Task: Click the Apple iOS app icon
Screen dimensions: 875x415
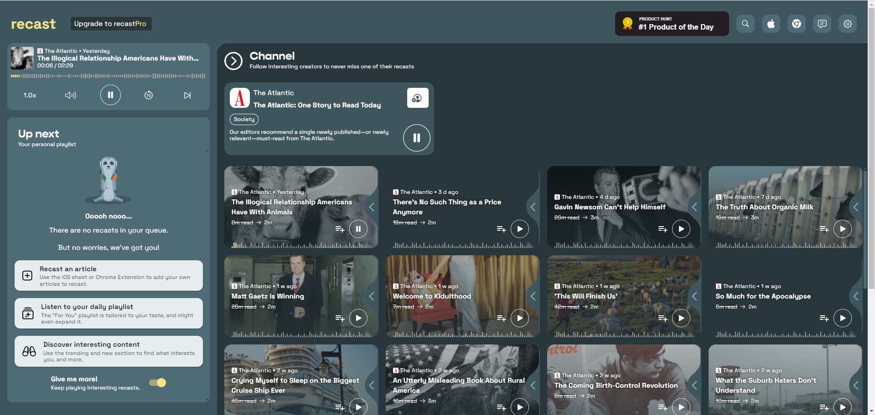Action: 771,24
